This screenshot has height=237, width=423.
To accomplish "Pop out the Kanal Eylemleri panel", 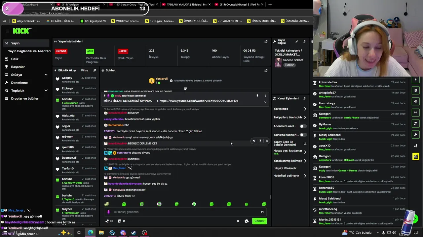I will coord(304,98).
